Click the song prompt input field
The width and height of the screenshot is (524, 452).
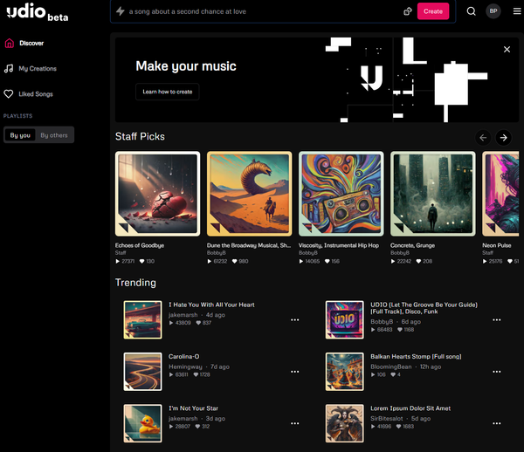click(x=262, y=11)
